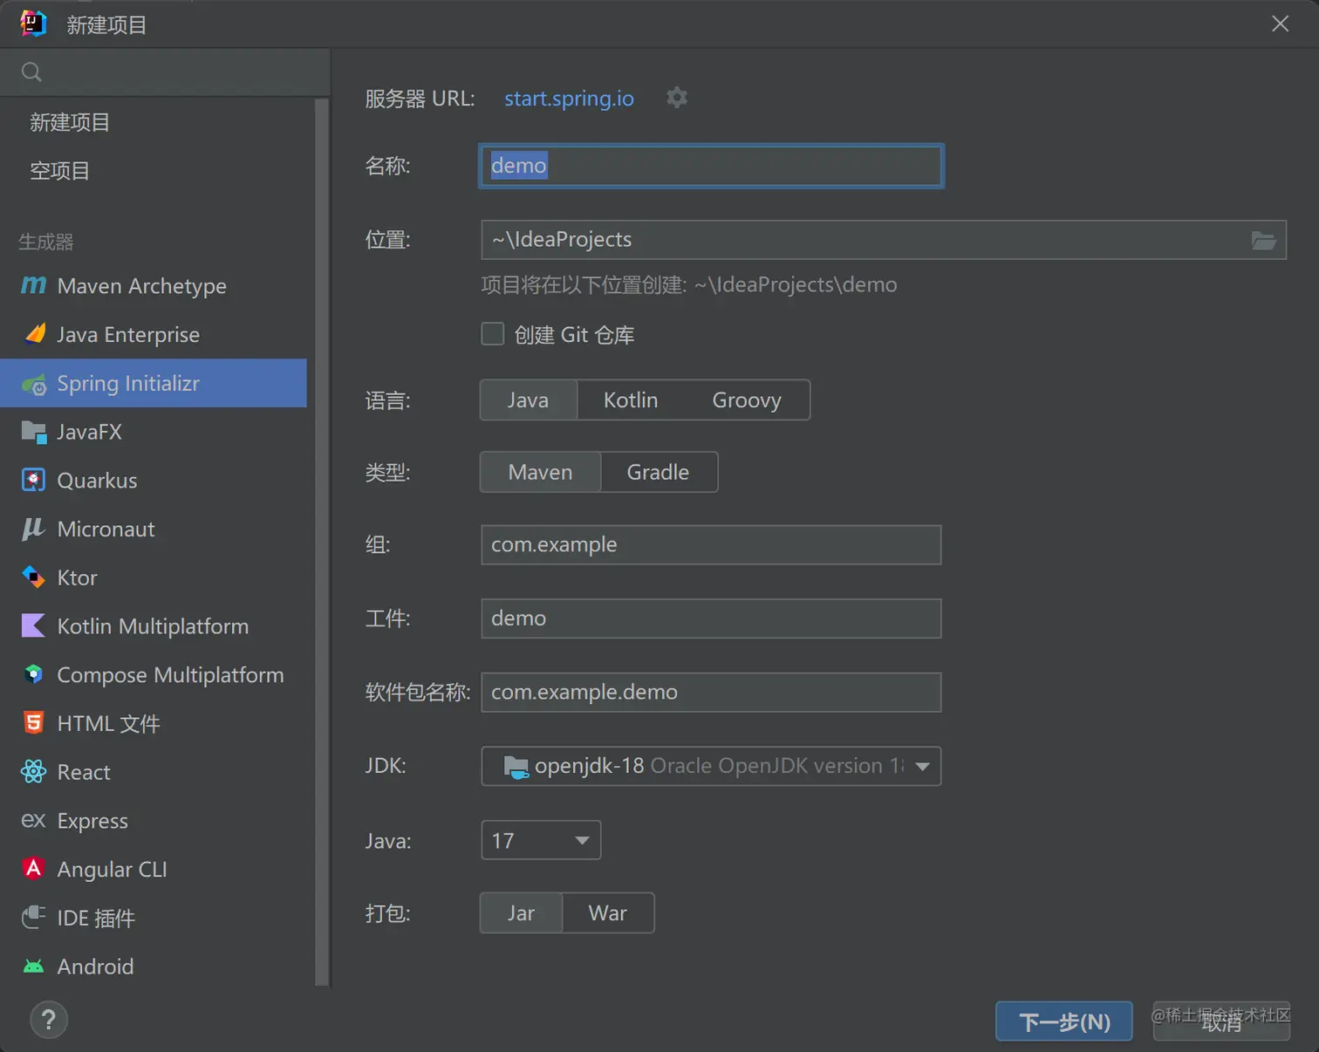Select War packaging
Screen dimensions: 1319x1052
pyautogui.click(x=608, y=912)
